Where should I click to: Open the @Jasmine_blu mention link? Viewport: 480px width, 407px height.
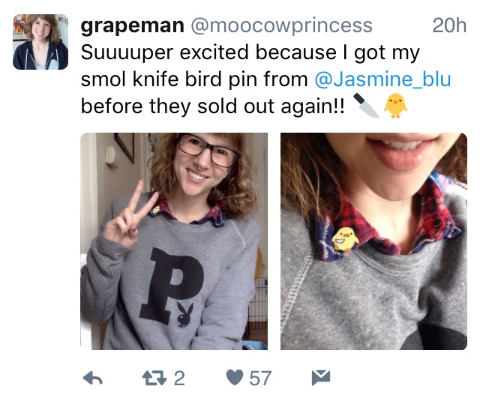click(382, 79)
